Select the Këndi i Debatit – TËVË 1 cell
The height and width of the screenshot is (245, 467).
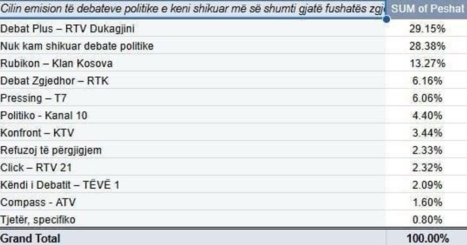coord(60,185)
